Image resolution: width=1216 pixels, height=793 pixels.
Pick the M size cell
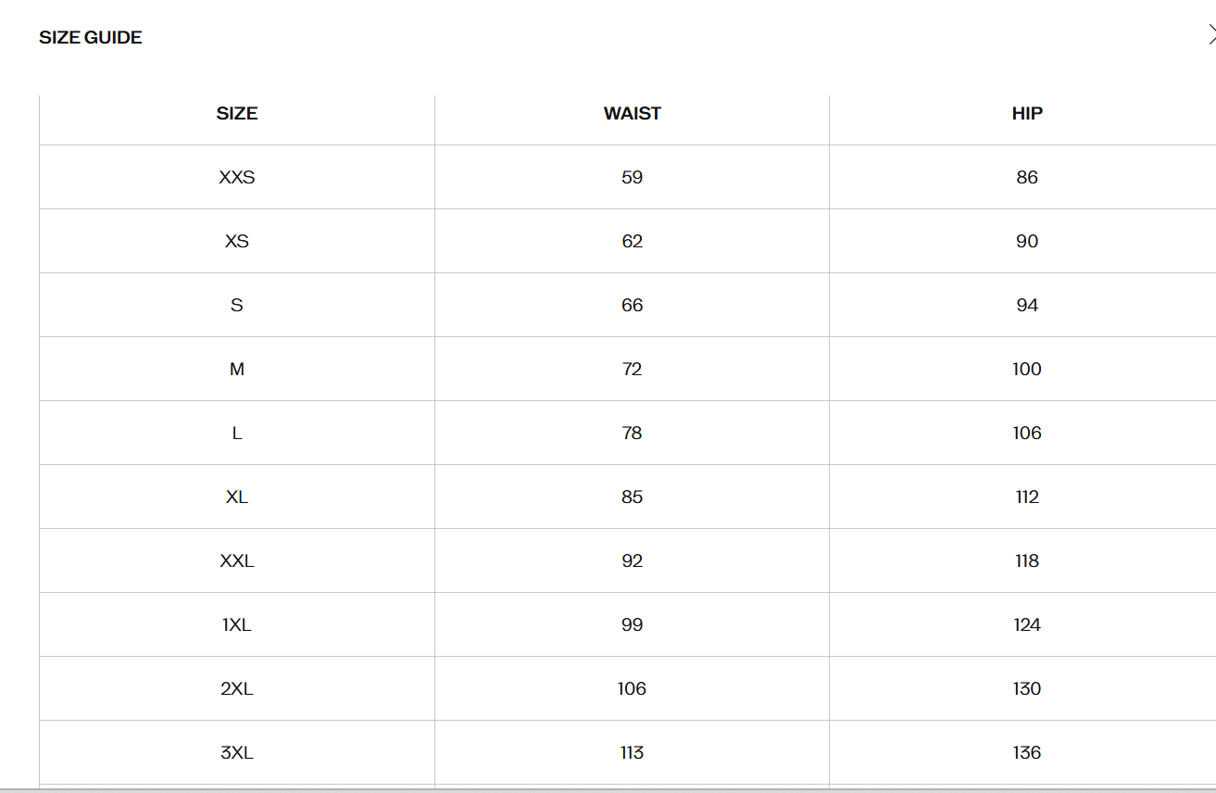(237, 370)
